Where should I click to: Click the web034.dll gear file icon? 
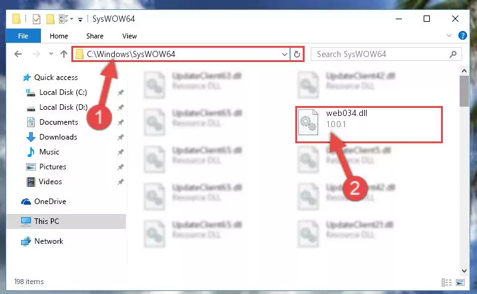tap(308, 122)
